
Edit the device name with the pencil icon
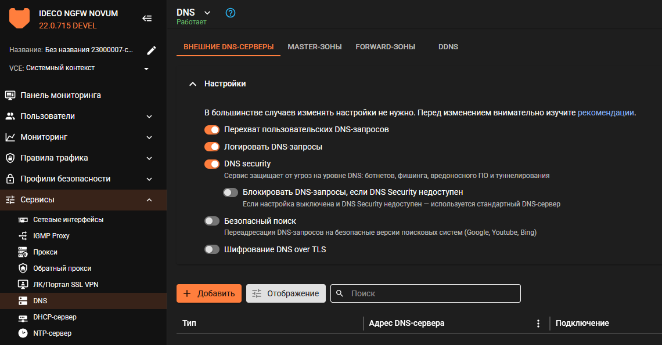[x=151, y=50]
